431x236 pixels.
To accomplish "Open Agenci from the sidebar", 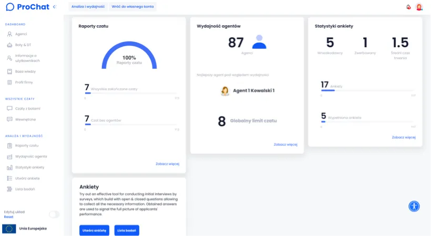I will click(x=20, y=34).
